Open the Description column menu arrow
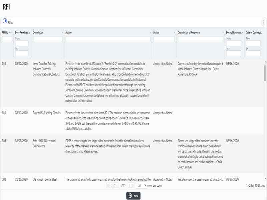The height and width of the screenshot is (200, 267). point(62,33)
